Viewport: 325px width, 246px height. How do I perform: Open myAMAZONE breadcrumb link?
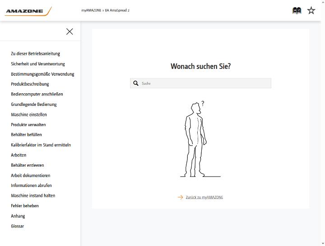coord(91,10)
